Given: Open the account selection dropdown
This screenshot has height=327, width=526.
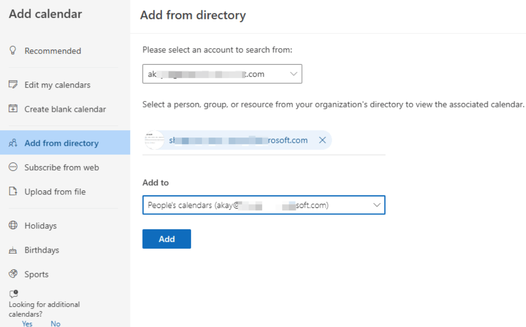Looking at the screenshot, I should [222, 74].
